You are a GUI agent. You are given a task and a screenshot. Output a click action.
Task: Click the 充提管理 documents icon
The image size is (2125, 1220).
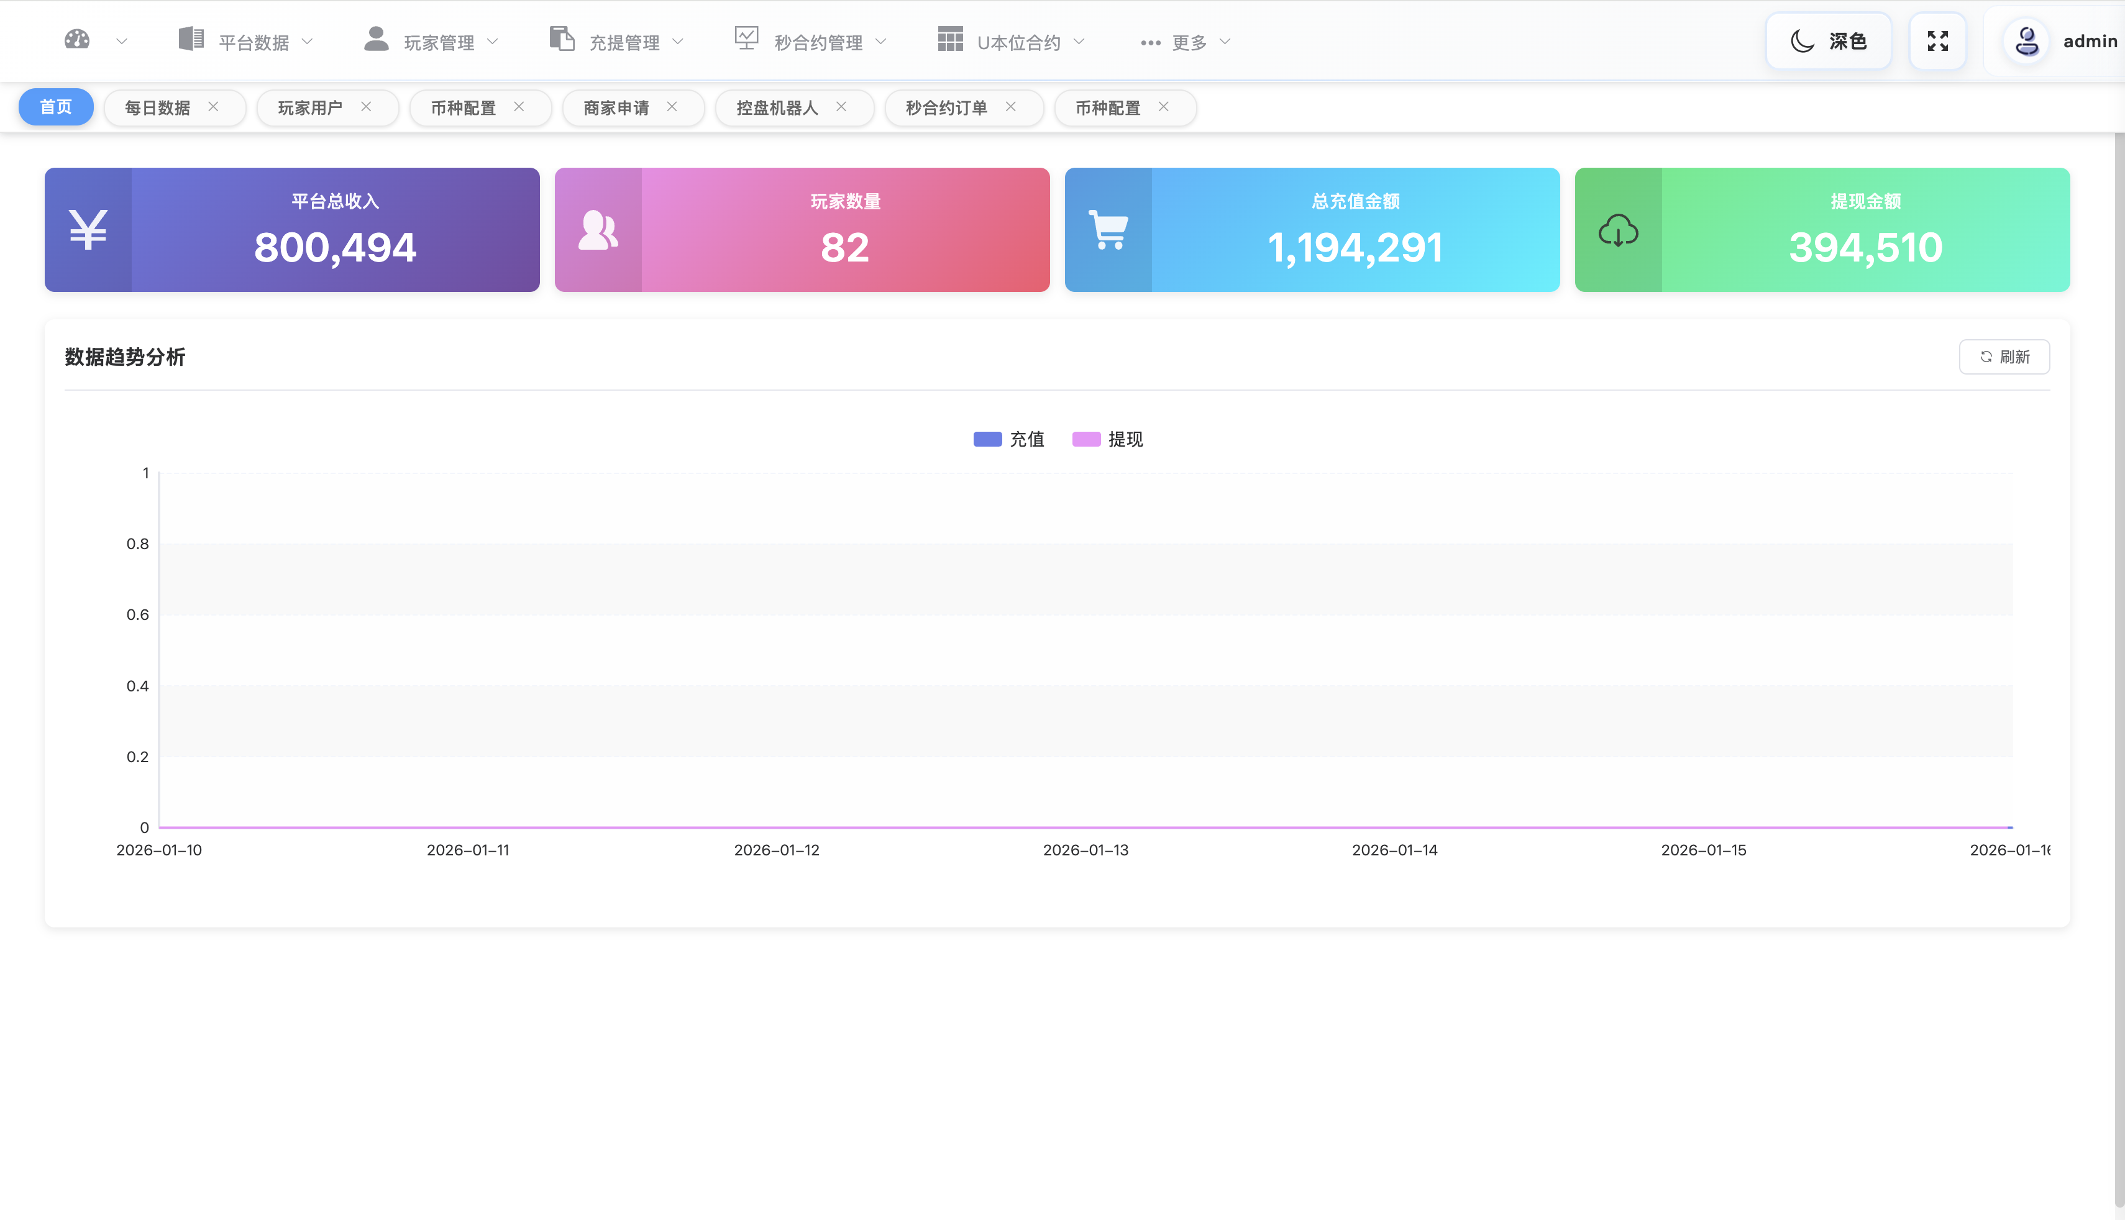562,38
